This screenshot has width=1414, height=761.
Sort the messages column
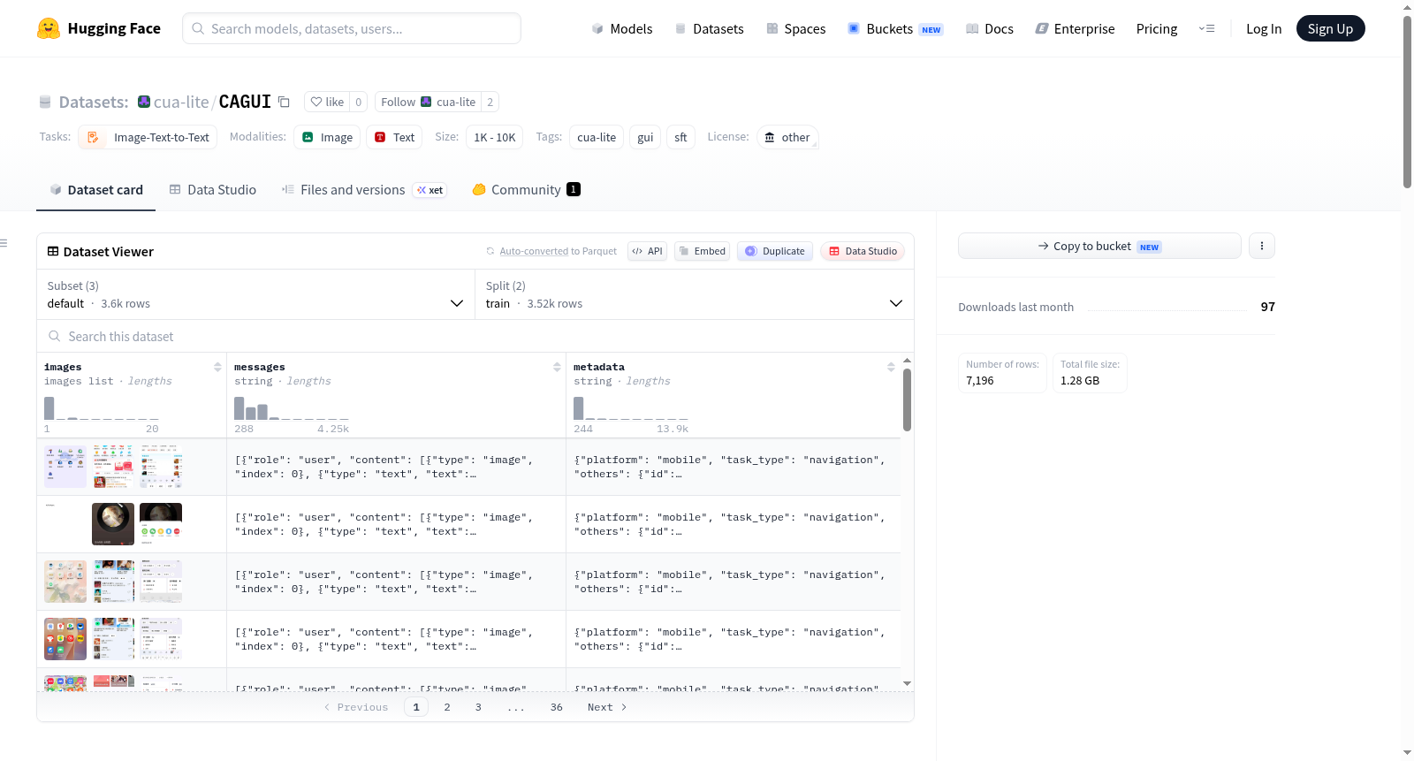tap(557, 367)
